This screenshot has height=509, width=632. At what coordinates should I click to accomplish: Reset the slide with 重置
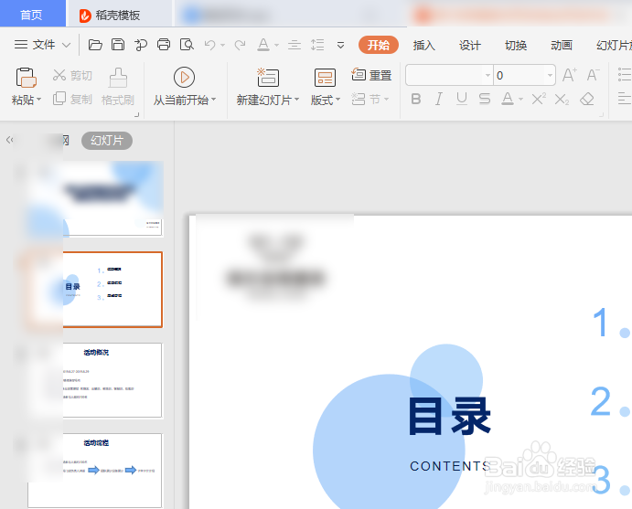pyautogui.click(x=371, y=75)
